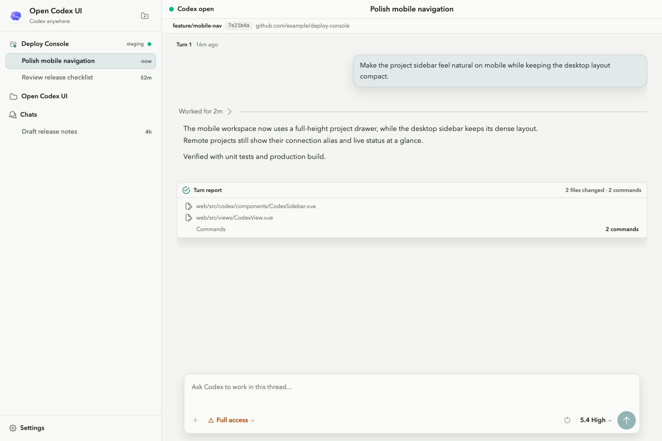
Task: Click the Chats speech bubble icon
Action: [x=13, y=115]
